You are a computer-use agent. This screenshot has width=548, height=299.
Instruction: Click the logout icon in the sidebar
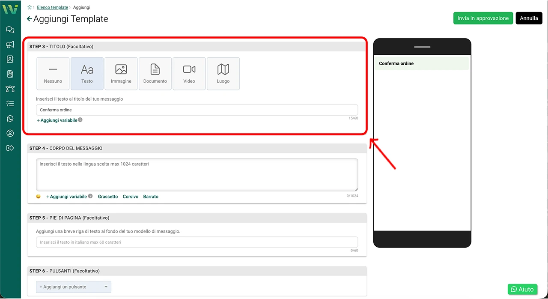pos(10,148)
